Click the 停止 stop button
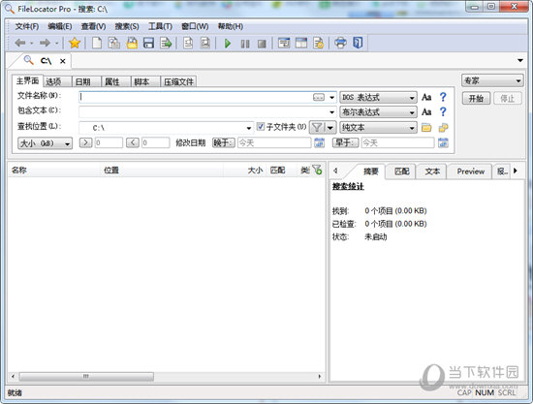533x404 pixels. [507, 99]
